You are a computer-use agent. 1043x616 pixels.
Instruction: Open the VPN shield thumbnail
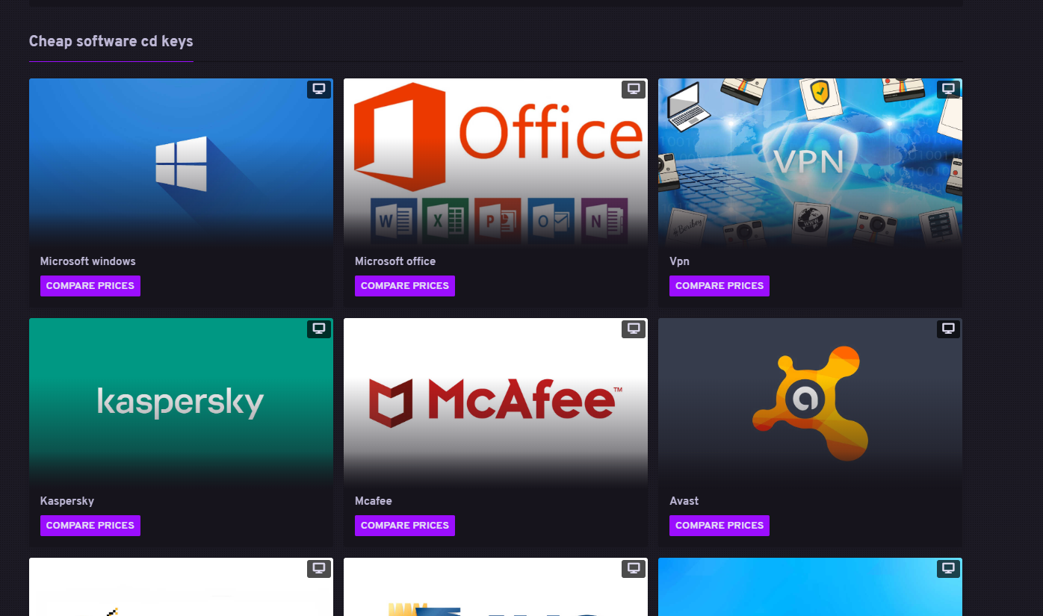click(x=810, y=164)
